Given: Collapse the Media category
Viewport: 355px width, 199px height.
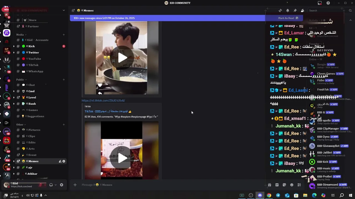Looking at the screenshot, I should click(21, 35).
